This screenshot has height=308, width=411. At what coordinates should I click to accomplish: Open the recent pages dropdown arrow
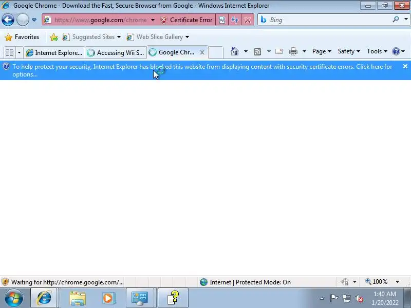pos(34,20)
